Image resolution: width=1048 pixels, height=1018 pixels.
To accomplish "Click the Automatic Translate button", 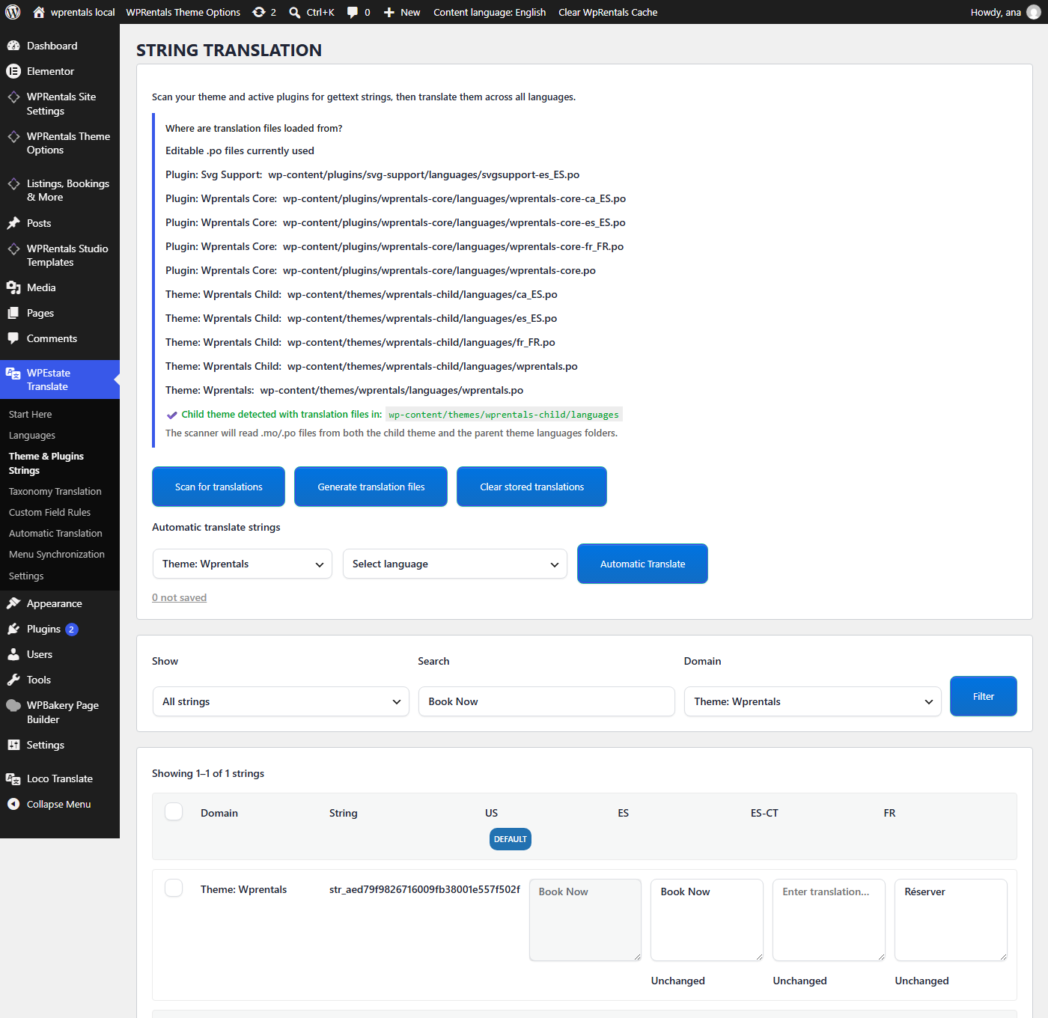I will click(642, 564).
